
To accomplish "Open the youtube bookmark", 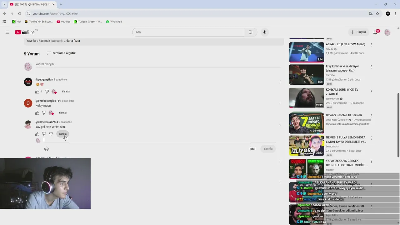I will [x=63, y=22].
